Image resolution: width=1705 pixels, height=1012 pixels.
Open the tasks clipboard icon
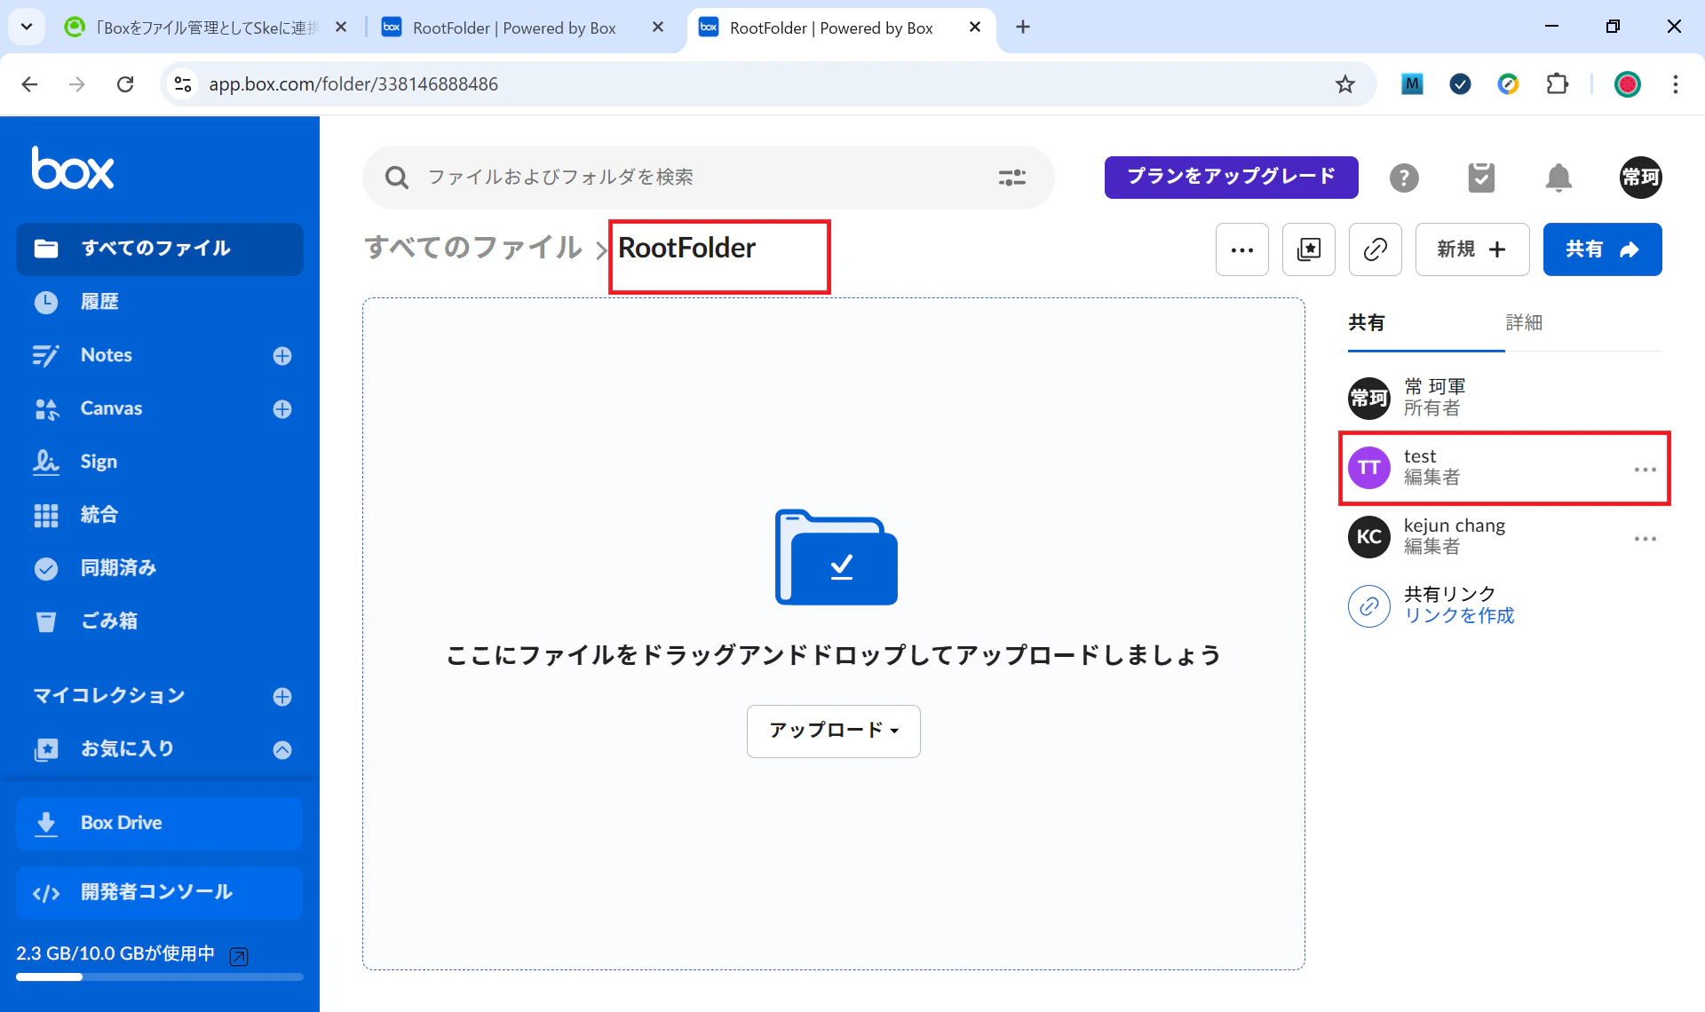point(1481,178)
